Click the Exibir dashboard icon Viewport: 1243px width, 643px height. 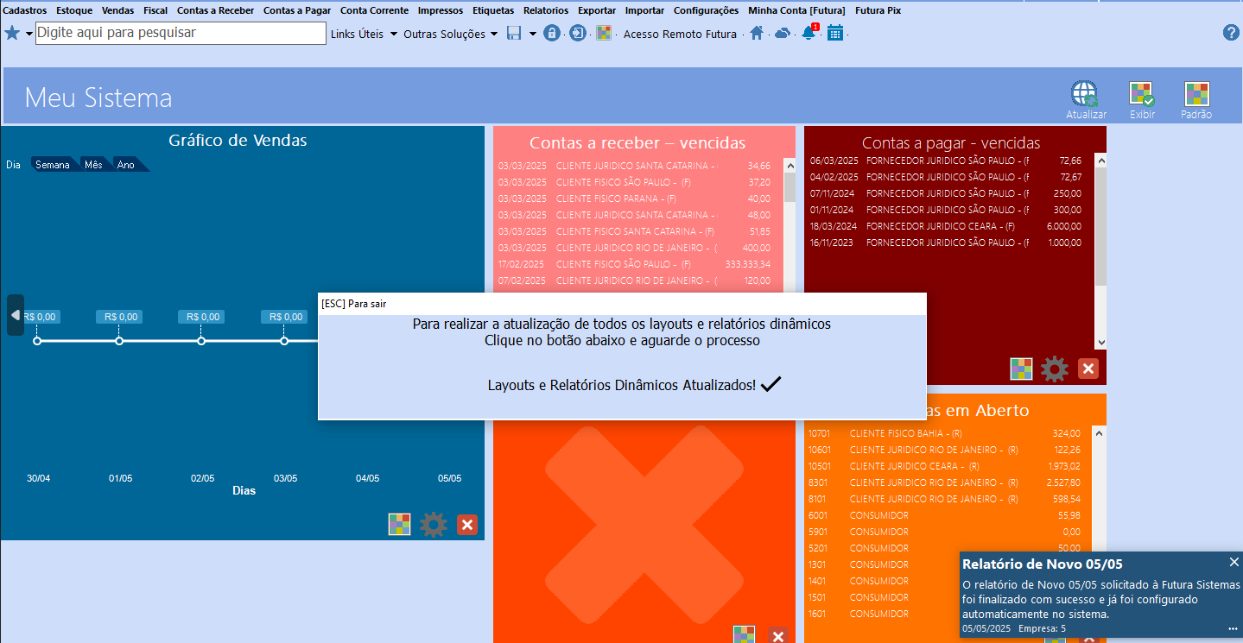click(x=1142, y=100)
